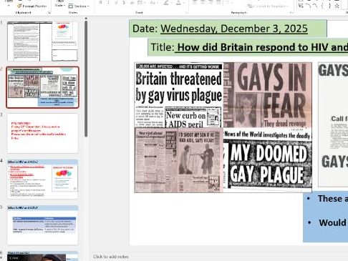Apply Italic formatting from Font group
The height and width of the screenshot is (261, 348).
tap(108, 3)
